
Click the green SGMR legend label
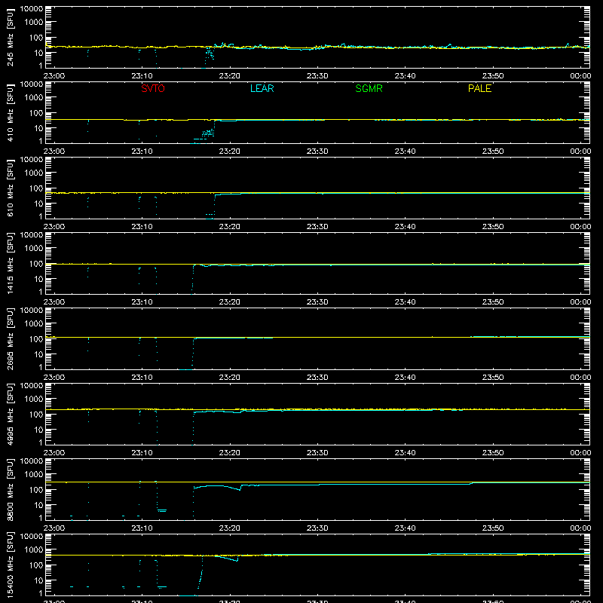click(369, 88)
